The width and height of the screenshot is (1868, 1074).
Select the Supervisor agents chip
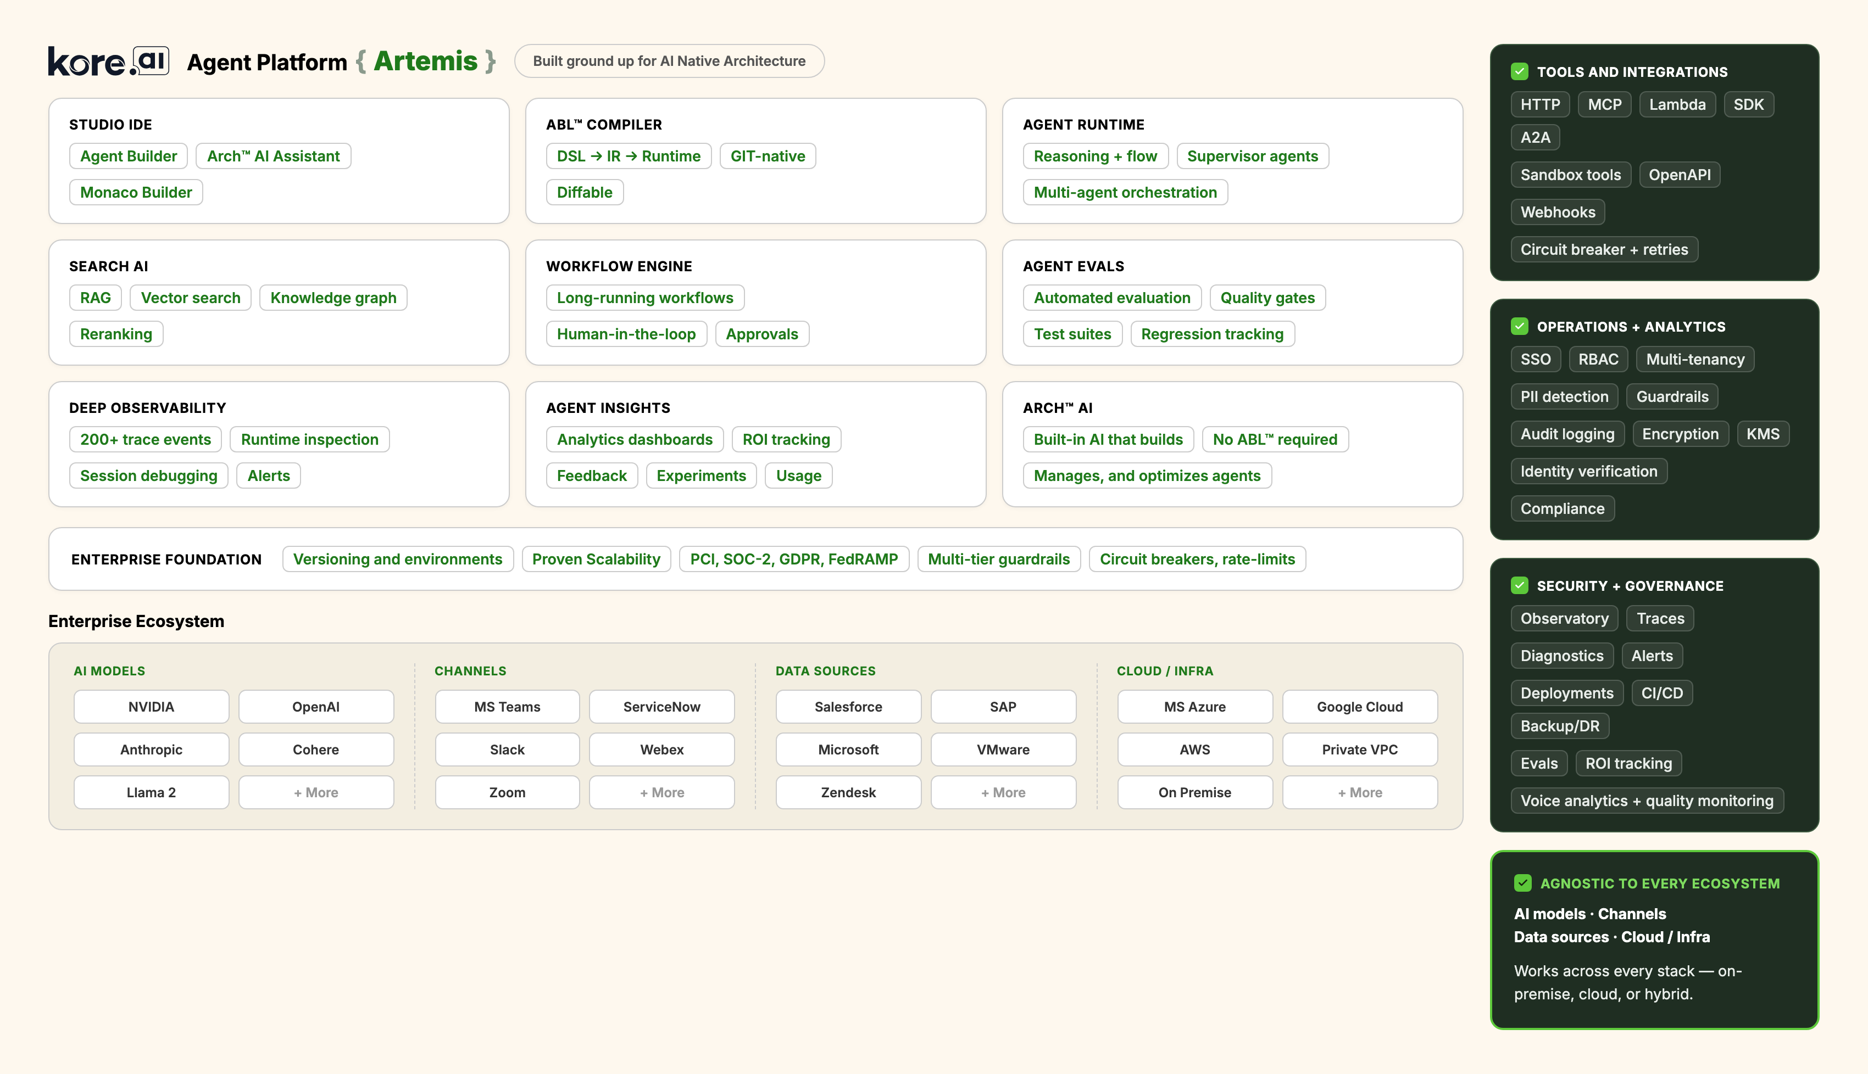coord(1253,156)
